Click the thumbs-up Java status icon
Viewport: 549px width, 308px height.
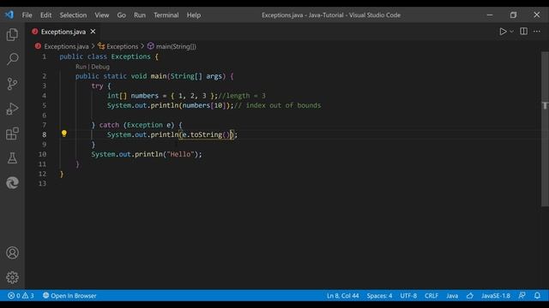tap(470, 295)
